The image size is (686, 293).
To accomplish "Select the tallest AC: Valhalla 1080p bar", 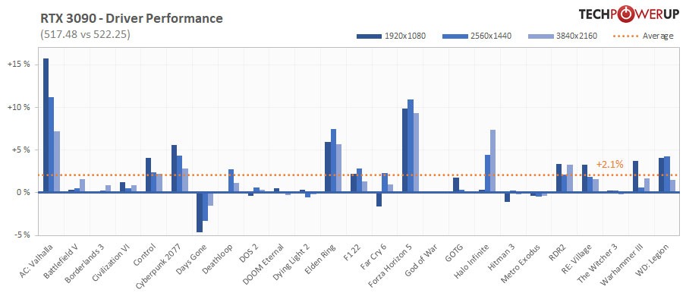I will (x=46, y=125).
